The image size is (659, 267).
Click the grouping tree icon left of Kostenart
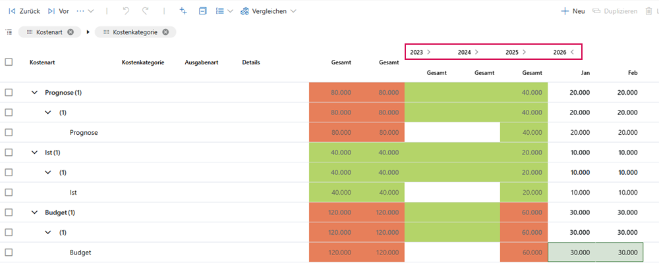9,32
